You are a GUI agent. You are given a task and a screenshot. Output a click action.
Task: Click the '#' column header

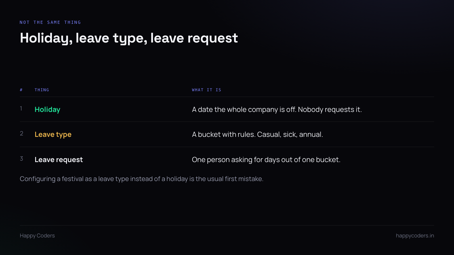pos(21,90)
